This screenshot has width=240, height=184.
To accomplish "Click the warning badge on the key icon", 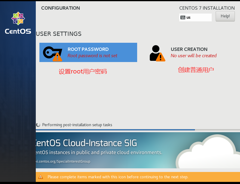I will [x=57, y=57].
